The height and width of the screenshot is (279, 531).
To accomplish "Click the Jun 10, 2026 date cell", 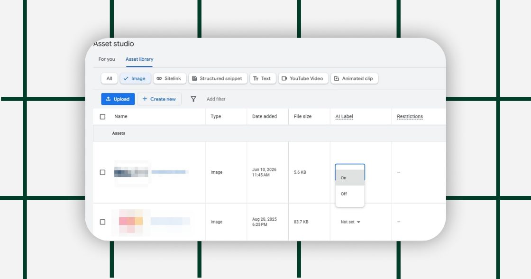I will tap(264, 172).
